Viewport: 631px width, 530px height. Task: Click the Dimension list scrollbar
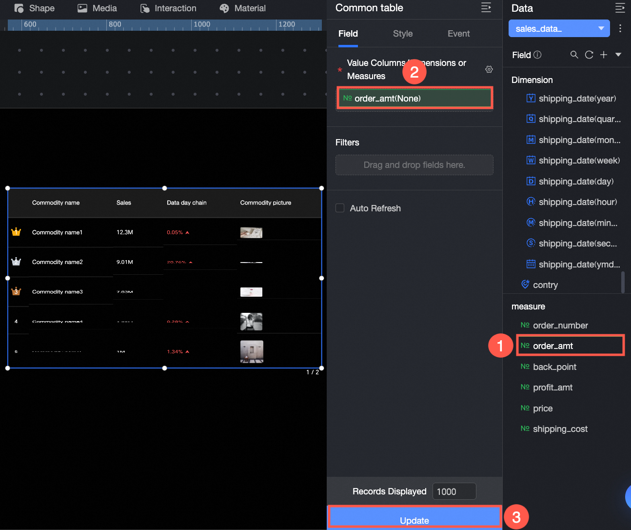pos(623,283)
